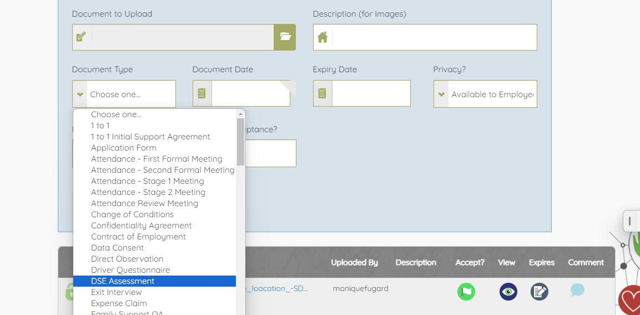640x315 pixels.
Task: Click the eye icon to view document
Action: click(508, 292)
